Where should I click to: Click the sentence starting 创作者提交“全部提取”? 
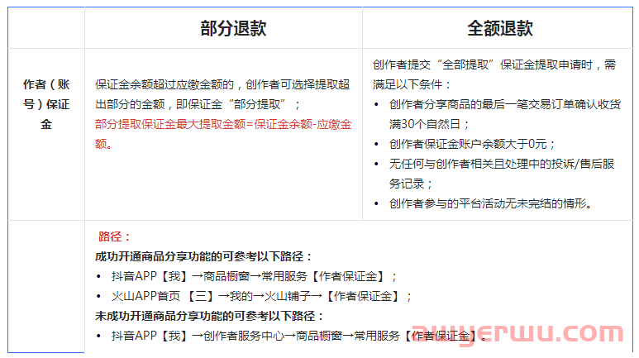coord(494,74)
